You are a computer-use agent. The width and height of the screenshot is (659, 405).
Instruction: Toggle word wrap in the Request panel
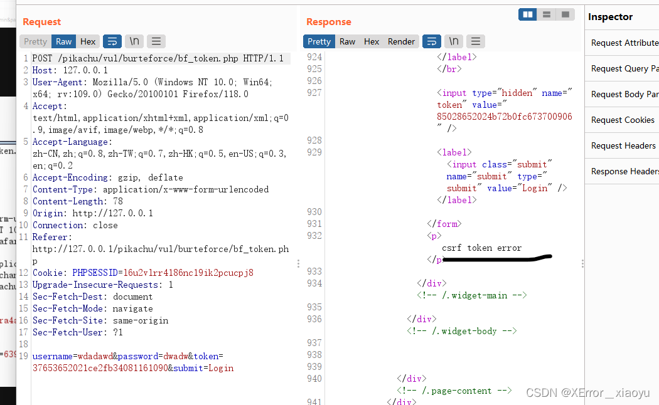(x=112, y=41)
